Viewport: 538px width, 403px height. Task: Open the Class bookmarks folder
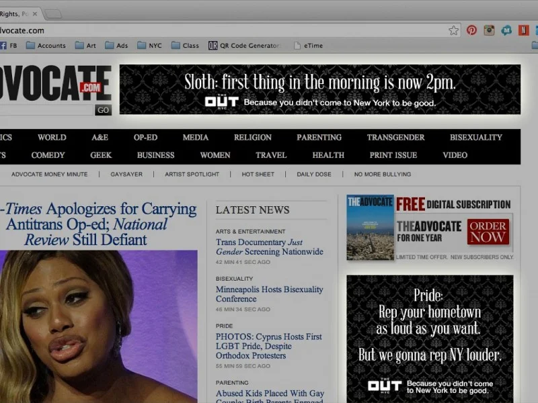186,46
